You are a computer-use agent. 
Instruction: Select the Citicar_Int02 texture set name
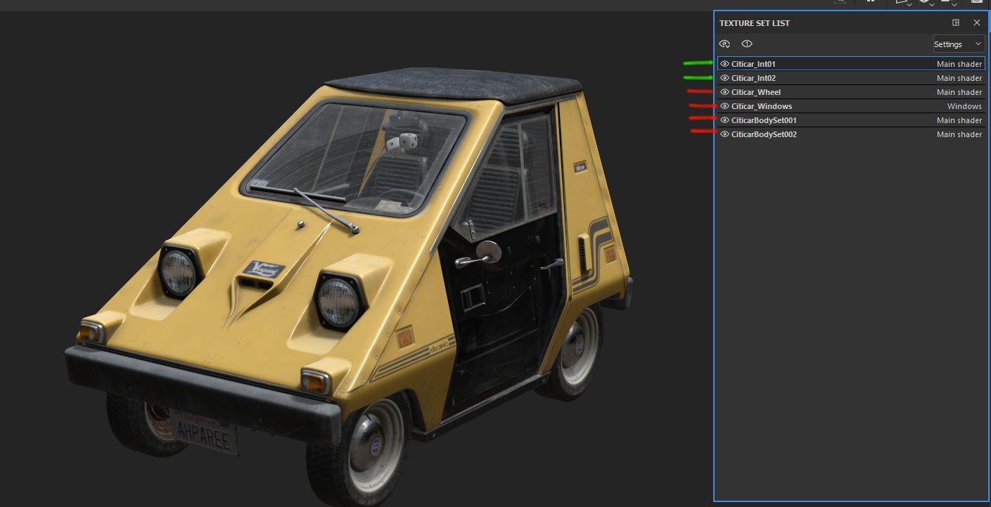tap(753, 78)
